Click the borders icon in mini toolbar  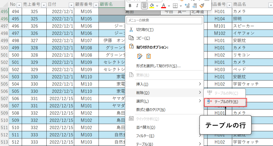(175, 6)
